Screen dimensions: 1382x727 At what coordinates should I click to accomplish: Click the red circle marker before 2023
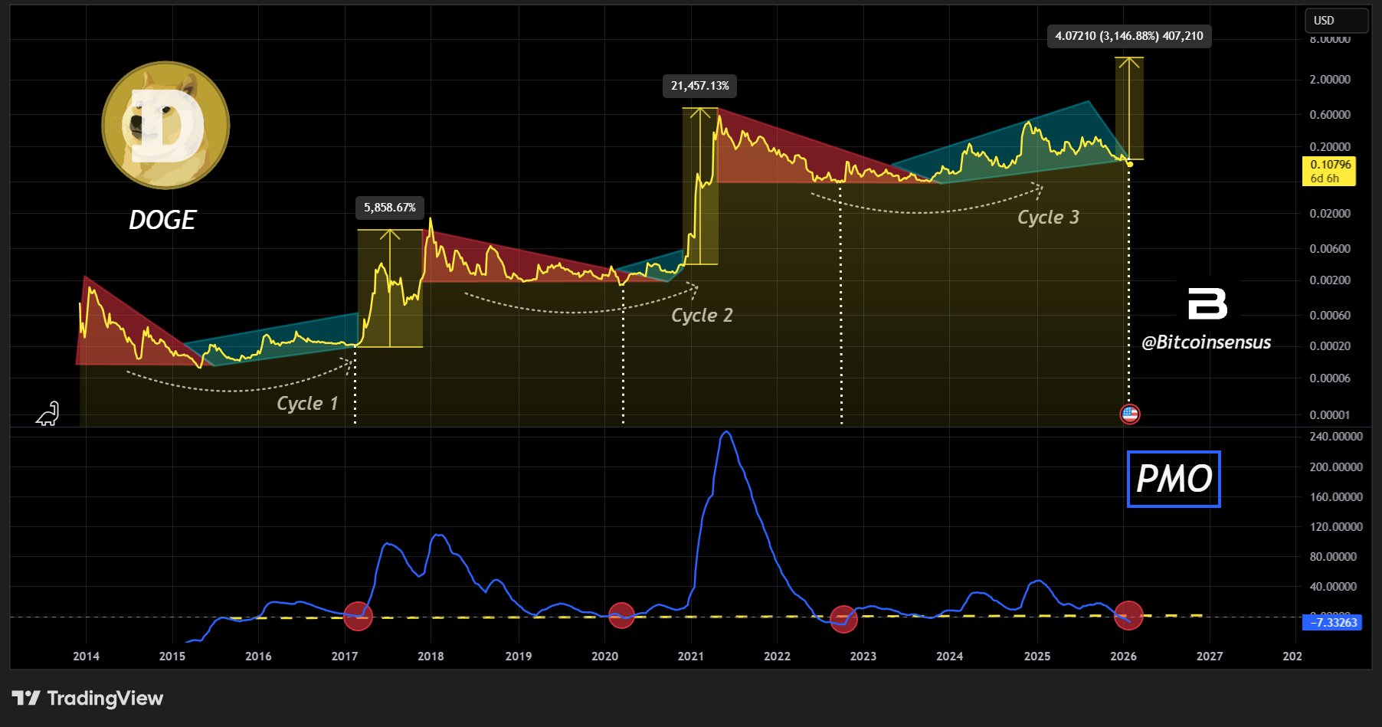coord(843,619)
